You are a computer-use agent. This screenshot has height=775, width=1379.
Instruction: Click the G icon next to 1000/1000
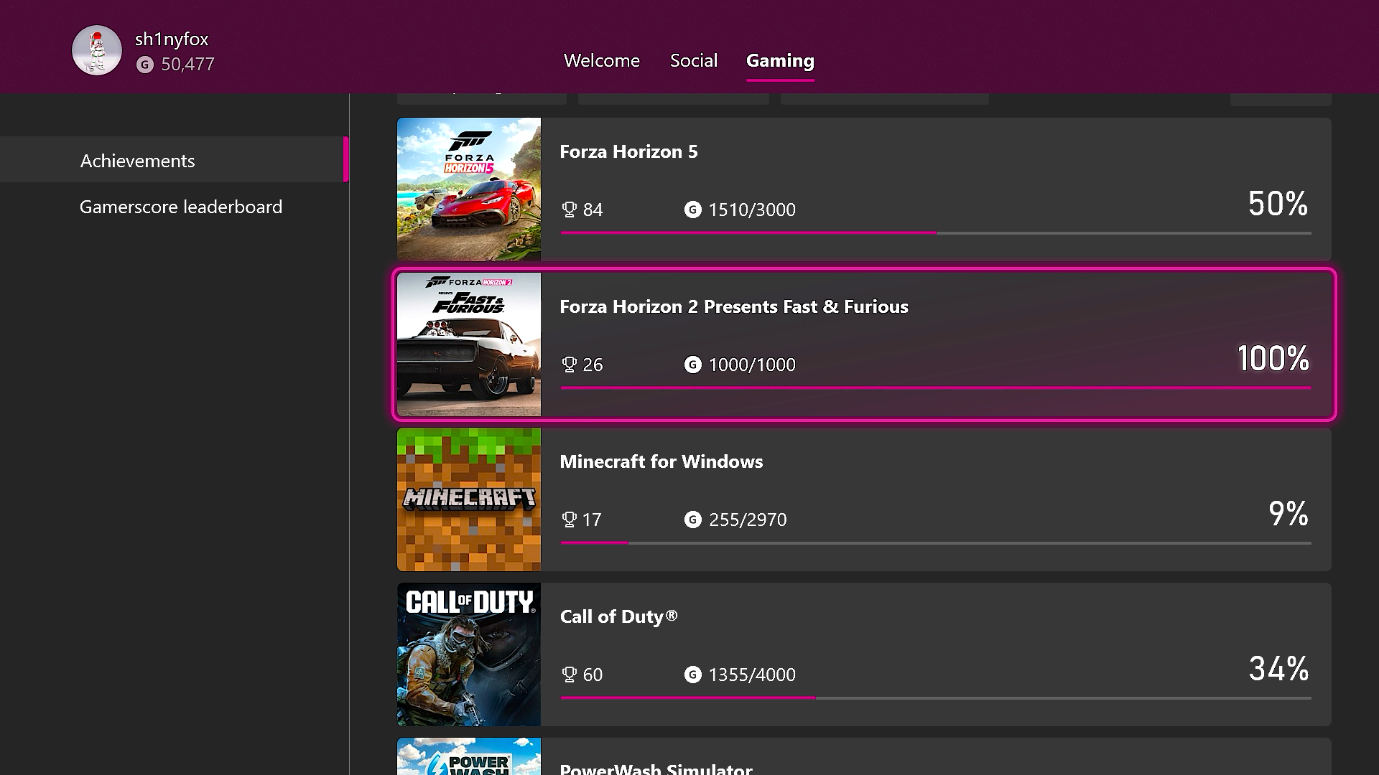pos(692,364)
